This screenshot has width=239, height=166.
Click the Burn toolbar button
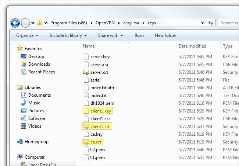(x=139, y=35)
